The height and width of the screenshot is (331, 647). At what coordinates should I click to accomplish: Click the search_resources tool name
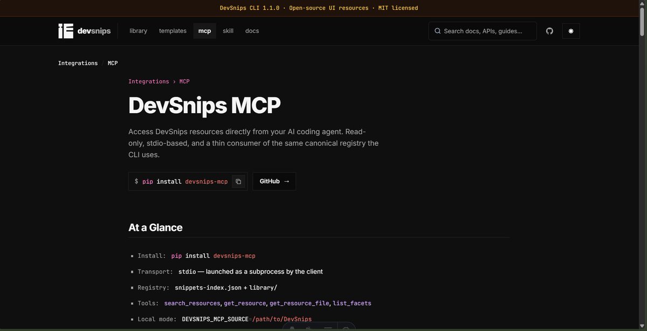tap(192, 304)
